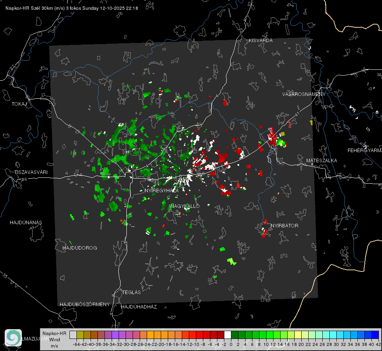Click road number 41 near Vásárosnamény

[x=297, y=114]
